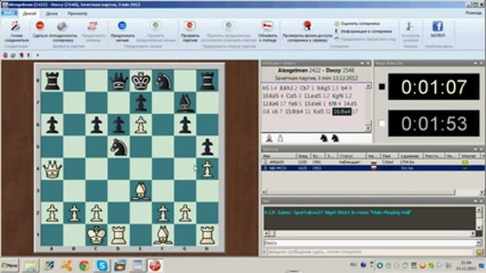The height and width of the screenshot is (273, 486).
Task: Select the first spectator row in list
Action: click(x=373, y=162)
